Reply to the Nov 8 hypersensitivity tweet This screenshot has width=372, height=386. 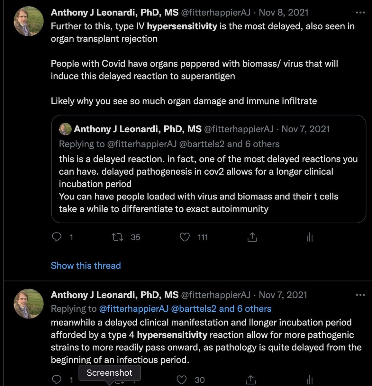tap(57, 237)
